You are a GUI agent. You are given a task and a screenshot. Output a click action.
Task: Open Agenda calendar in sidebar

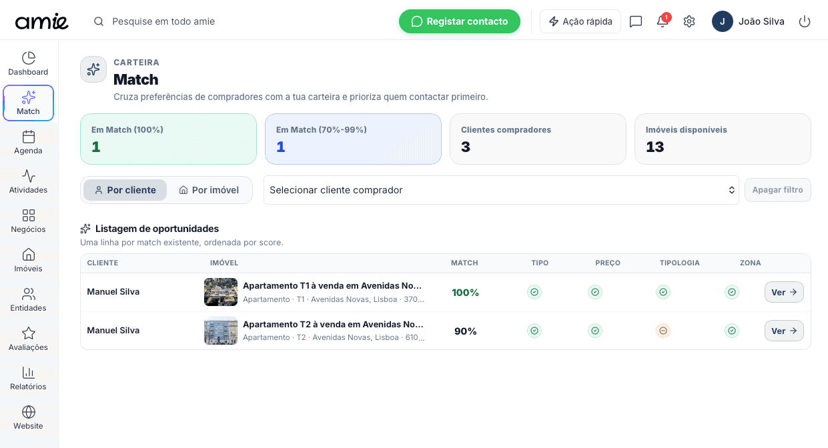coord(28,143)
